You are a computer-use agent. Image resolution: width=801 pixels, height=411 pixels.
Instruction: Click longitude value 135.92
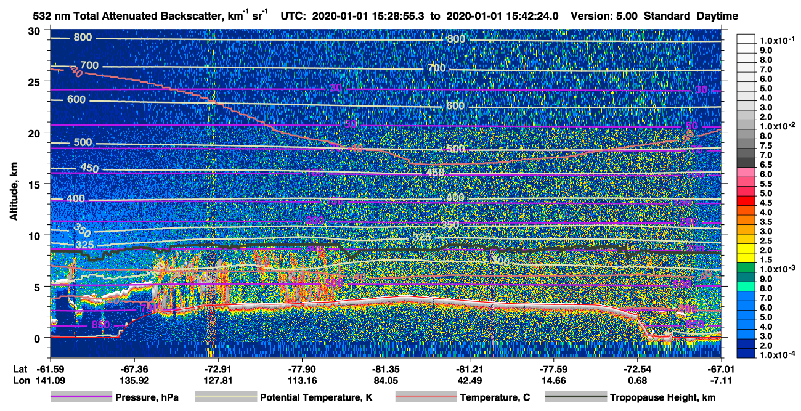click(134, 380)
